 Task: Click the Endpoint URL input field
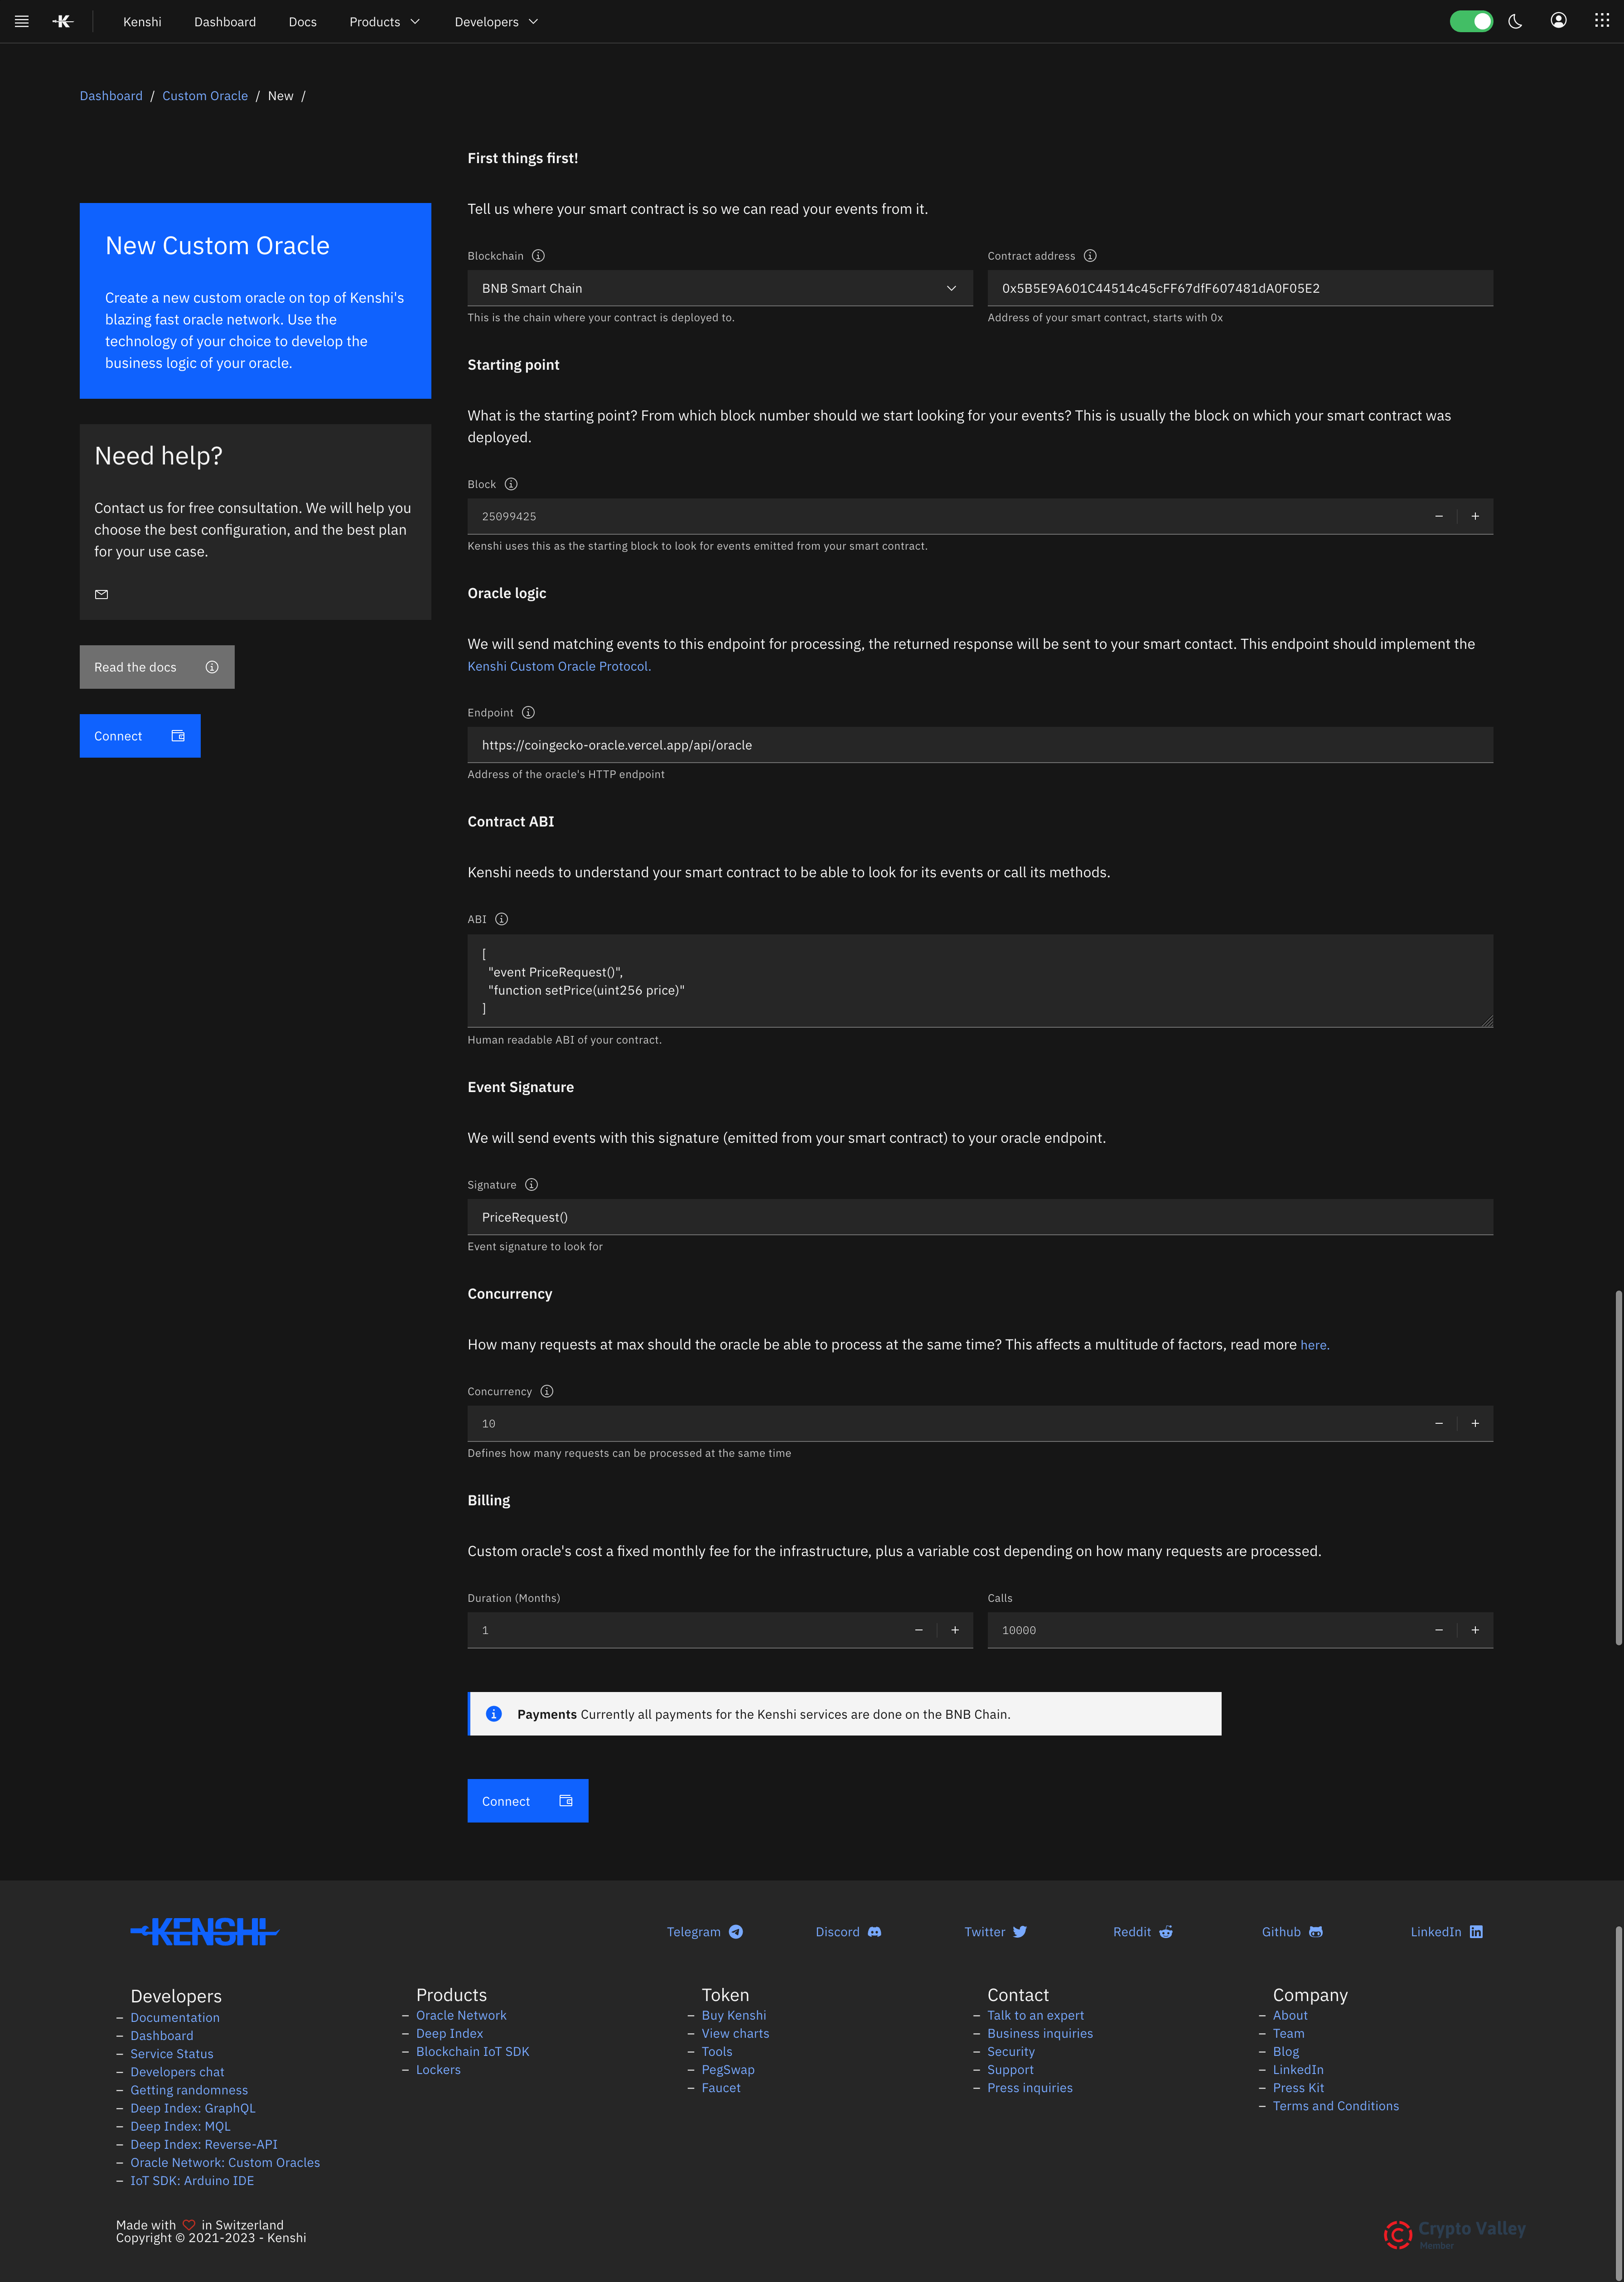coord(979,745)
